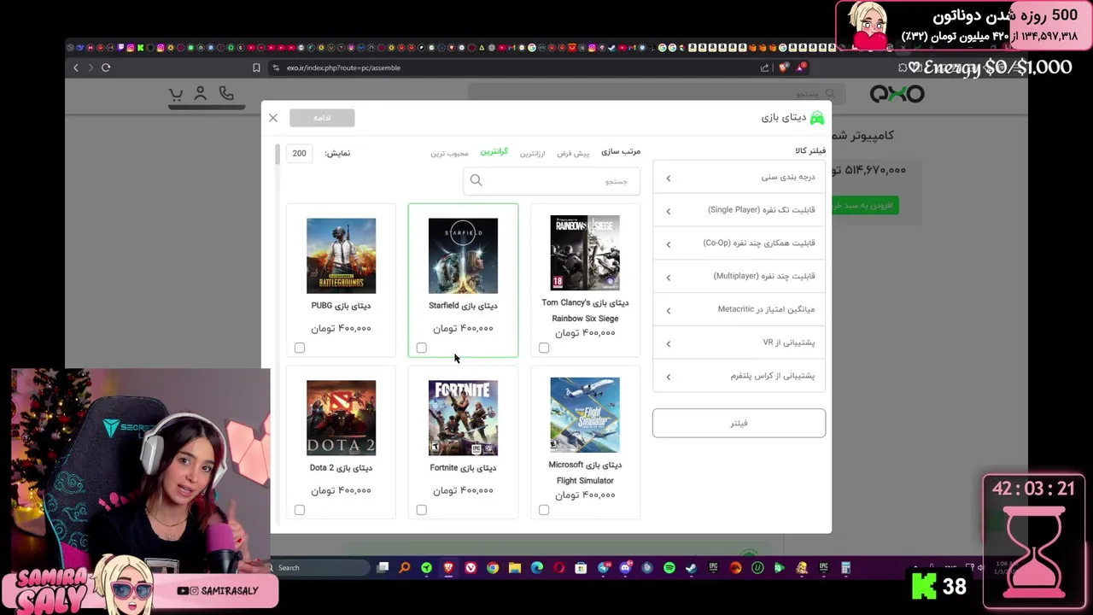Open Opera from the taskbar
Viewport: 1093px width, 615px height.
(559, 568)
